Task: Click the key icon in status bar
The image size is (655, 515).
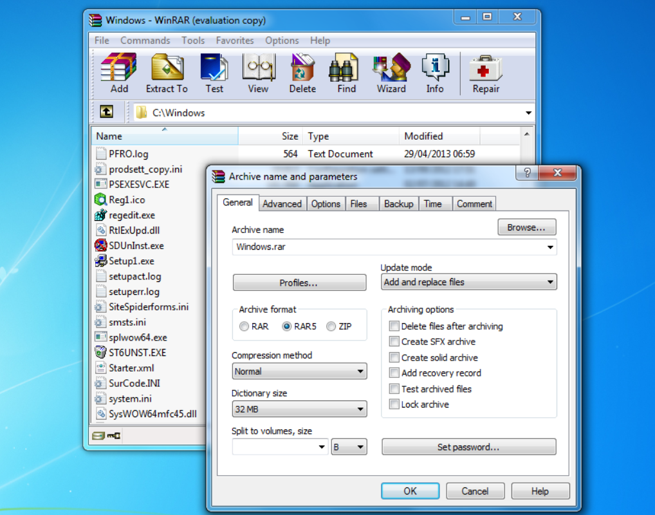Action: pos(114,436)
